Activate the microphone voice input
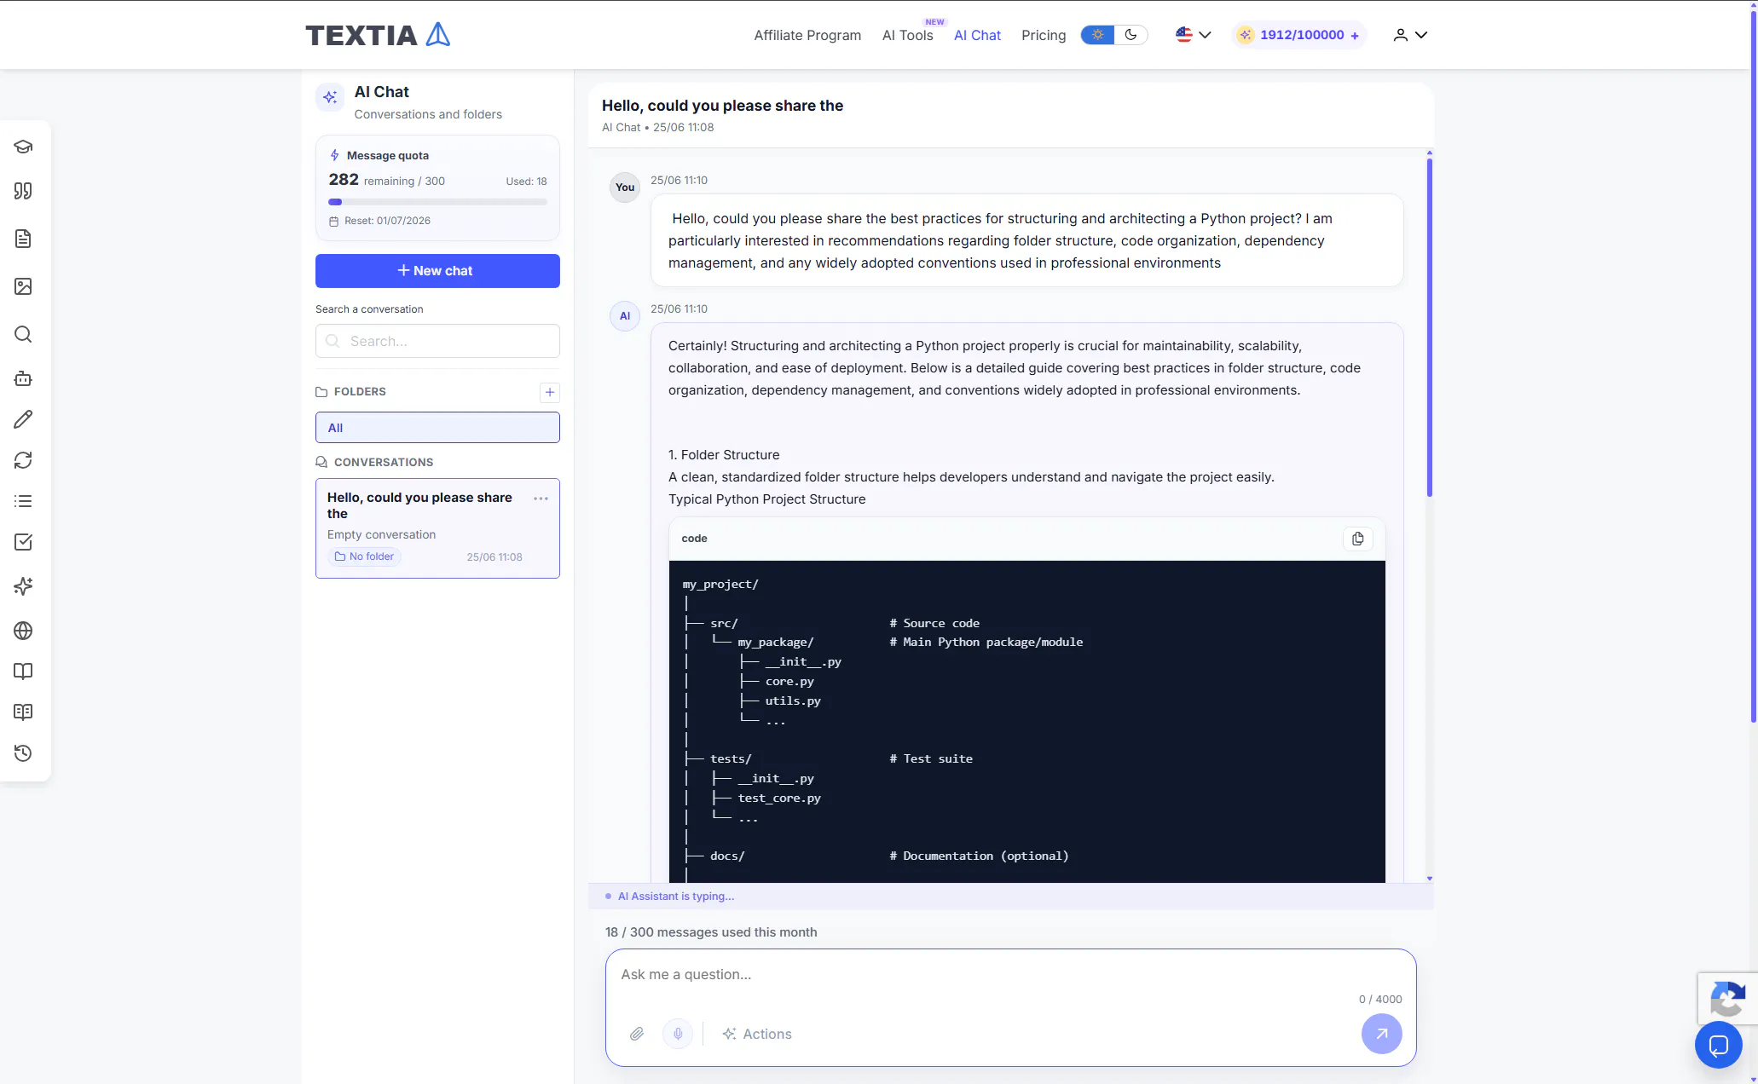 point(678,1034)
